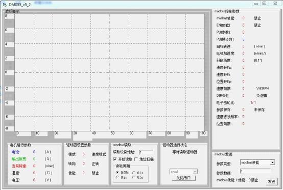Enable the 地址扫描 checkbox
This screenshot has height=190, width=283.
point(136,159)
